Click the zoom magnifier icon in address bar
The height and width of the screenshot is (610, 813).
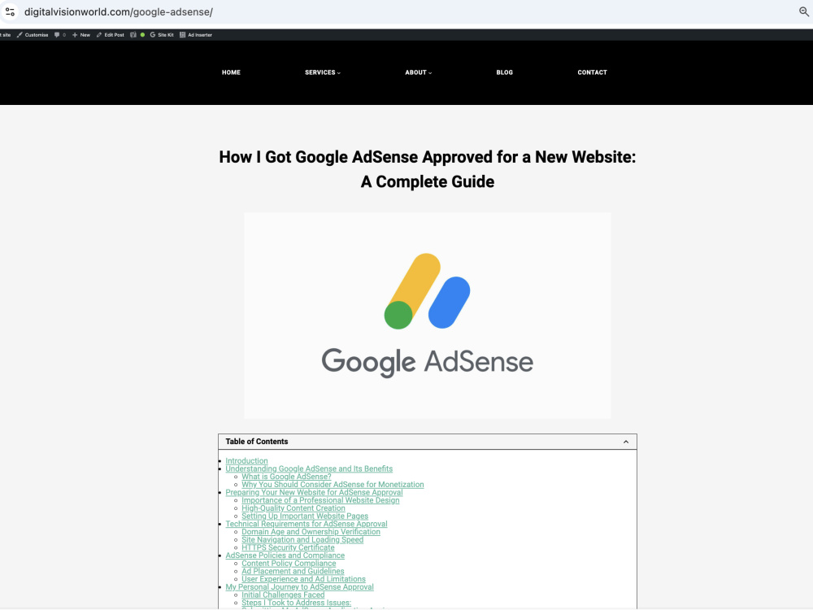(804, 11)
